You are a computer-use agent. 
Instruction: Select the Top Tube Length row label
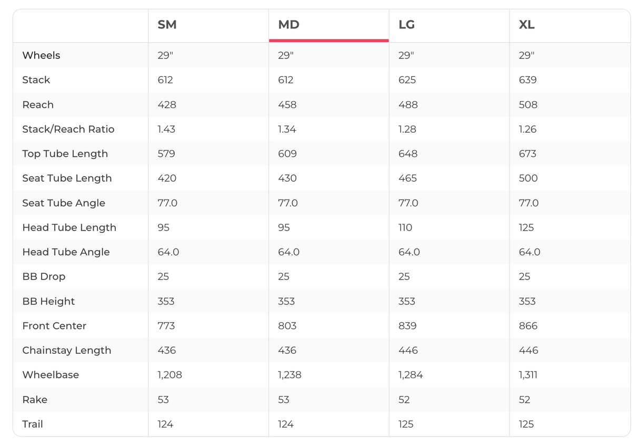65,154
